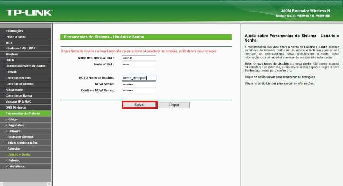343x186 pixels.
Task: Focus the Senha ATUAL field
Action: pyautogui.click(x=139, y=65)
